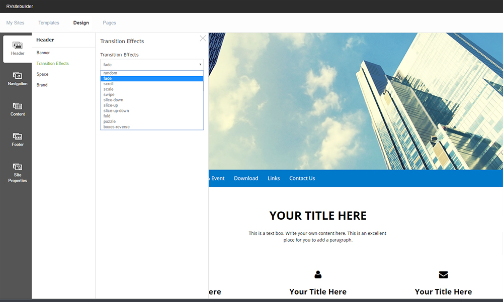The height and width of the screenshot is (302, 503).
Task: Click the person icon above the title
Action: click(318, 274)
